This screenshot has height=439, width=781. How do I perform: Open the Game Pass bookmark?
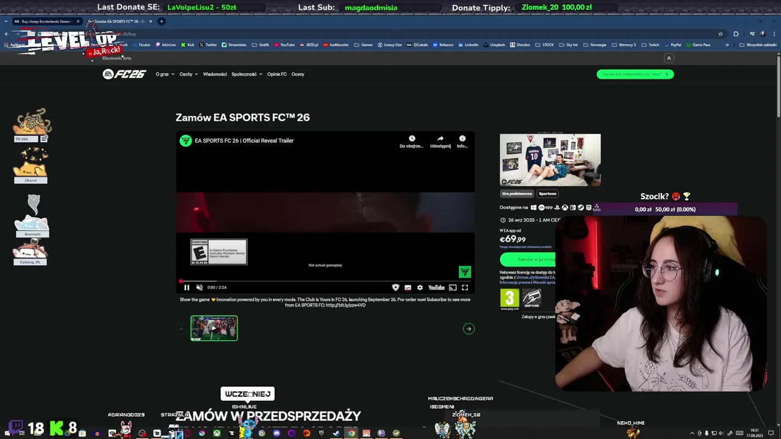[698, 45]
